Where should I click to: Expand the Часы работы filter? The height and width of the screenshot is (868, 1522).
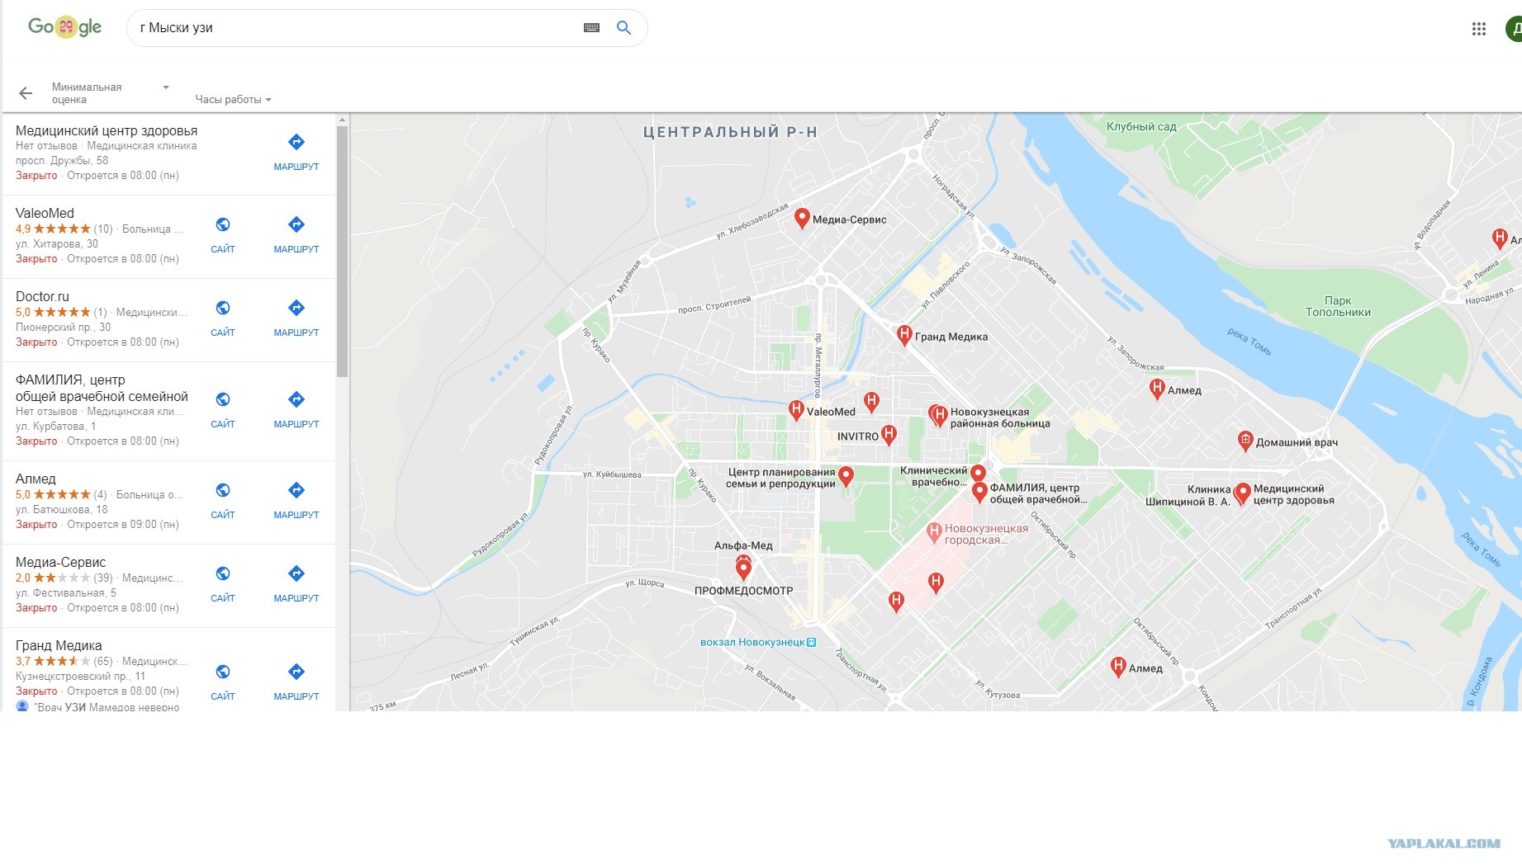[233, 99]
